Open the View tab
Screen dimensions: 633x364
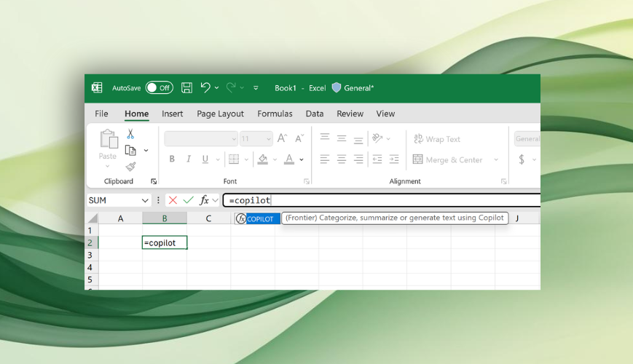(385, 114)
